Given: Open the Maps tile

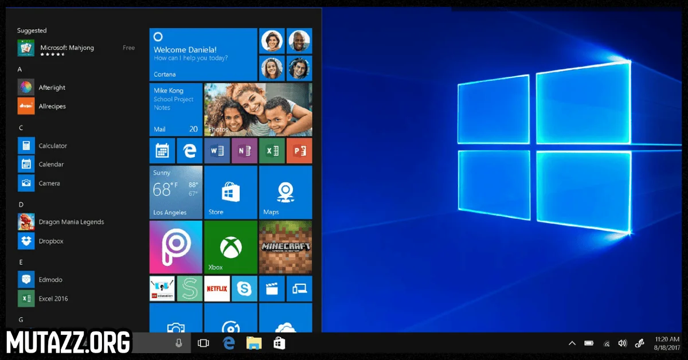Looking at the screenshot, I should click(286, 192).
